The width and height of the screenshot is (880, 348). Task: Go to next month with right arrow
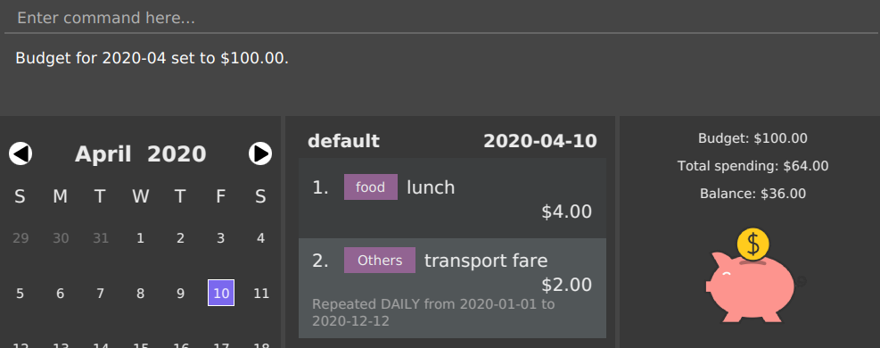(260, 153)
